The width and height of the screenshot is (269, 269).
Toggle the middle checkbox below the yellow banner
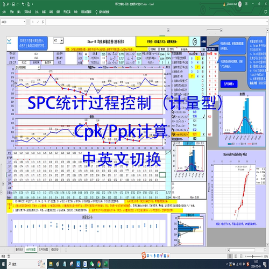click(x=159, y=49)
